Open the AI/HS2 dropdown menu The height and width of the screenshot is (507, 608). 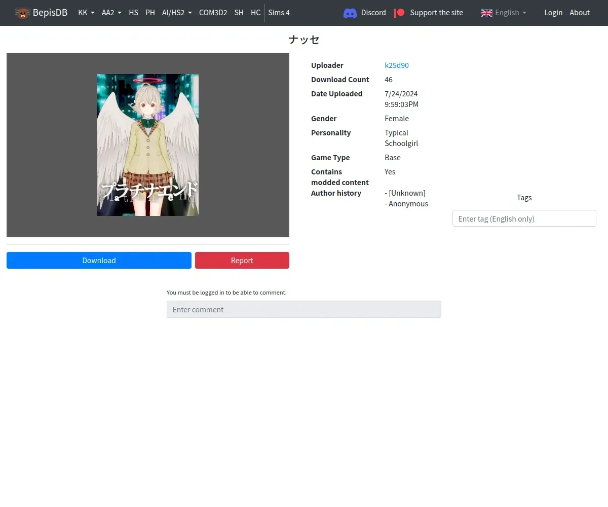[177, 13]
